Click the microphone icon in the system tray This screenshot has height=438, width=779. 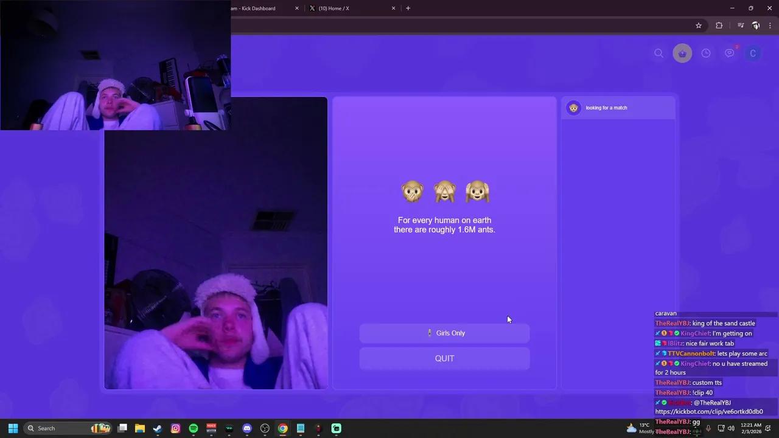tap(708, 428)
